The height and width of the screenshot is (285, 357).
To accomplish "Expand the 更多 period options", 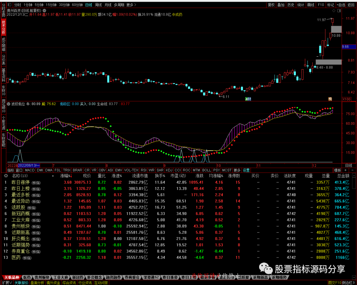I will click(131, 5).
